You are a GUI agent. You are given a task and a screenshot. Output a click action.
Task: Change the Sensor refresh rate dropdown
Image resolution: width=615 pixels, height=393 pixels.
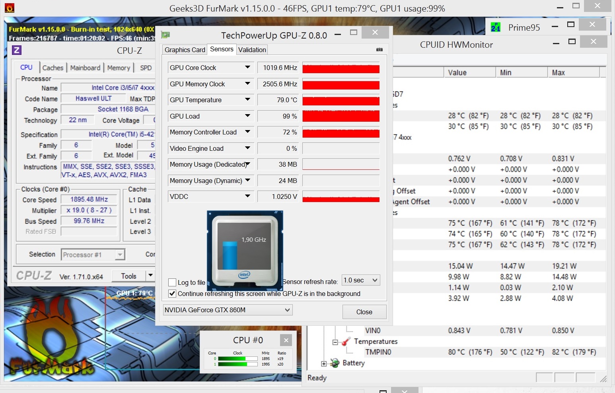(361, 280)
